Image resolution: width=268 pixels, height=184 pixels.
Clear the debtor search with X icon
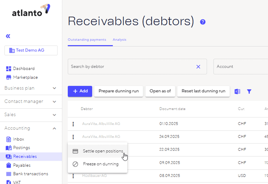click(x=198, y=67)
